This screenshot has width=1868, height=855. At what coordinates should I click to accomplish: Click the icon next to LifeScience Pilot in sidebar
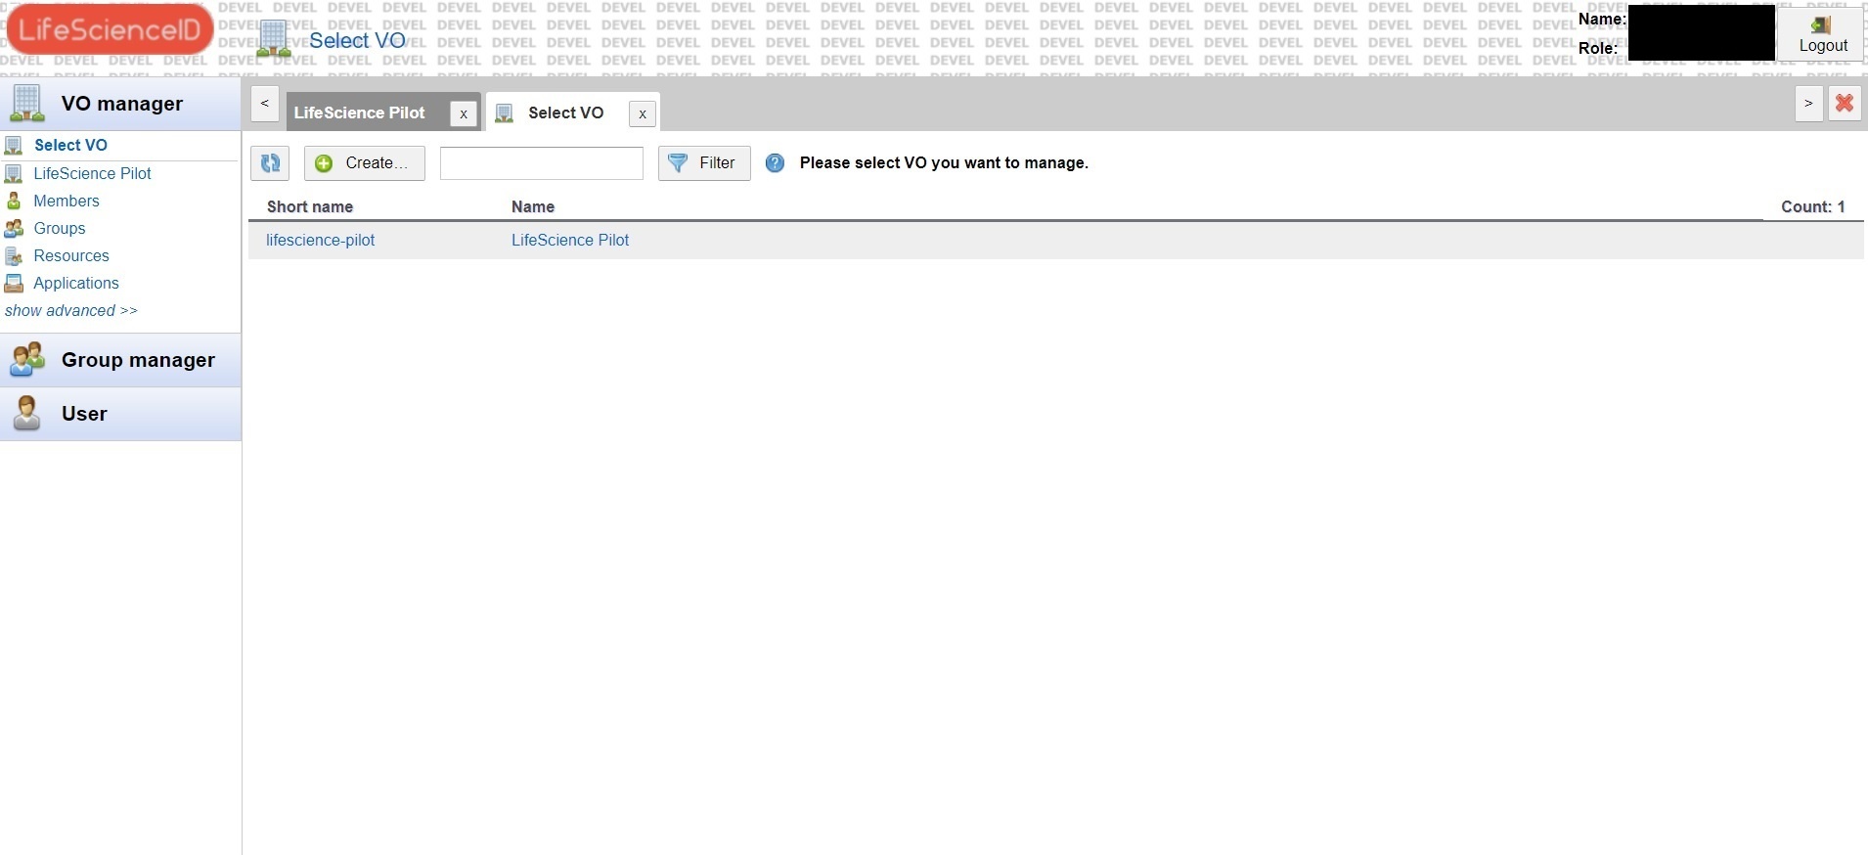14,173
